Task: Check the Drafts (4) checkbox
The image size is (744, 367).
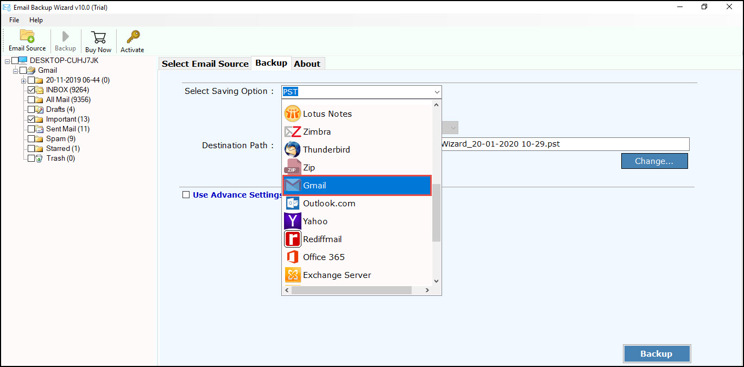Action: [x=31, y=109]
